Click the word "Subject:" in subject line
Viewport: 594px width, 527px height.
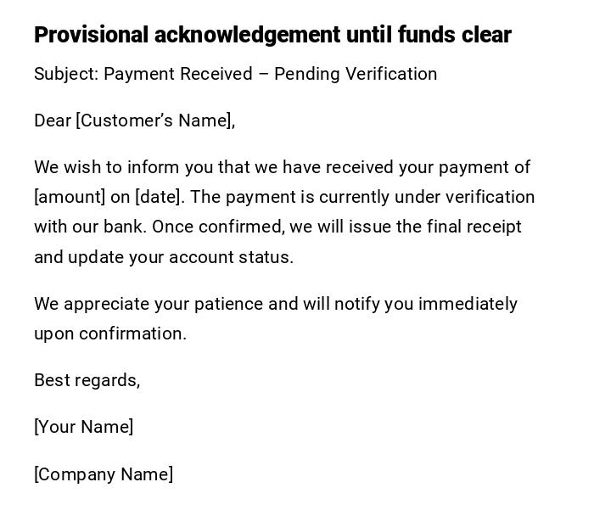(66, 74)
